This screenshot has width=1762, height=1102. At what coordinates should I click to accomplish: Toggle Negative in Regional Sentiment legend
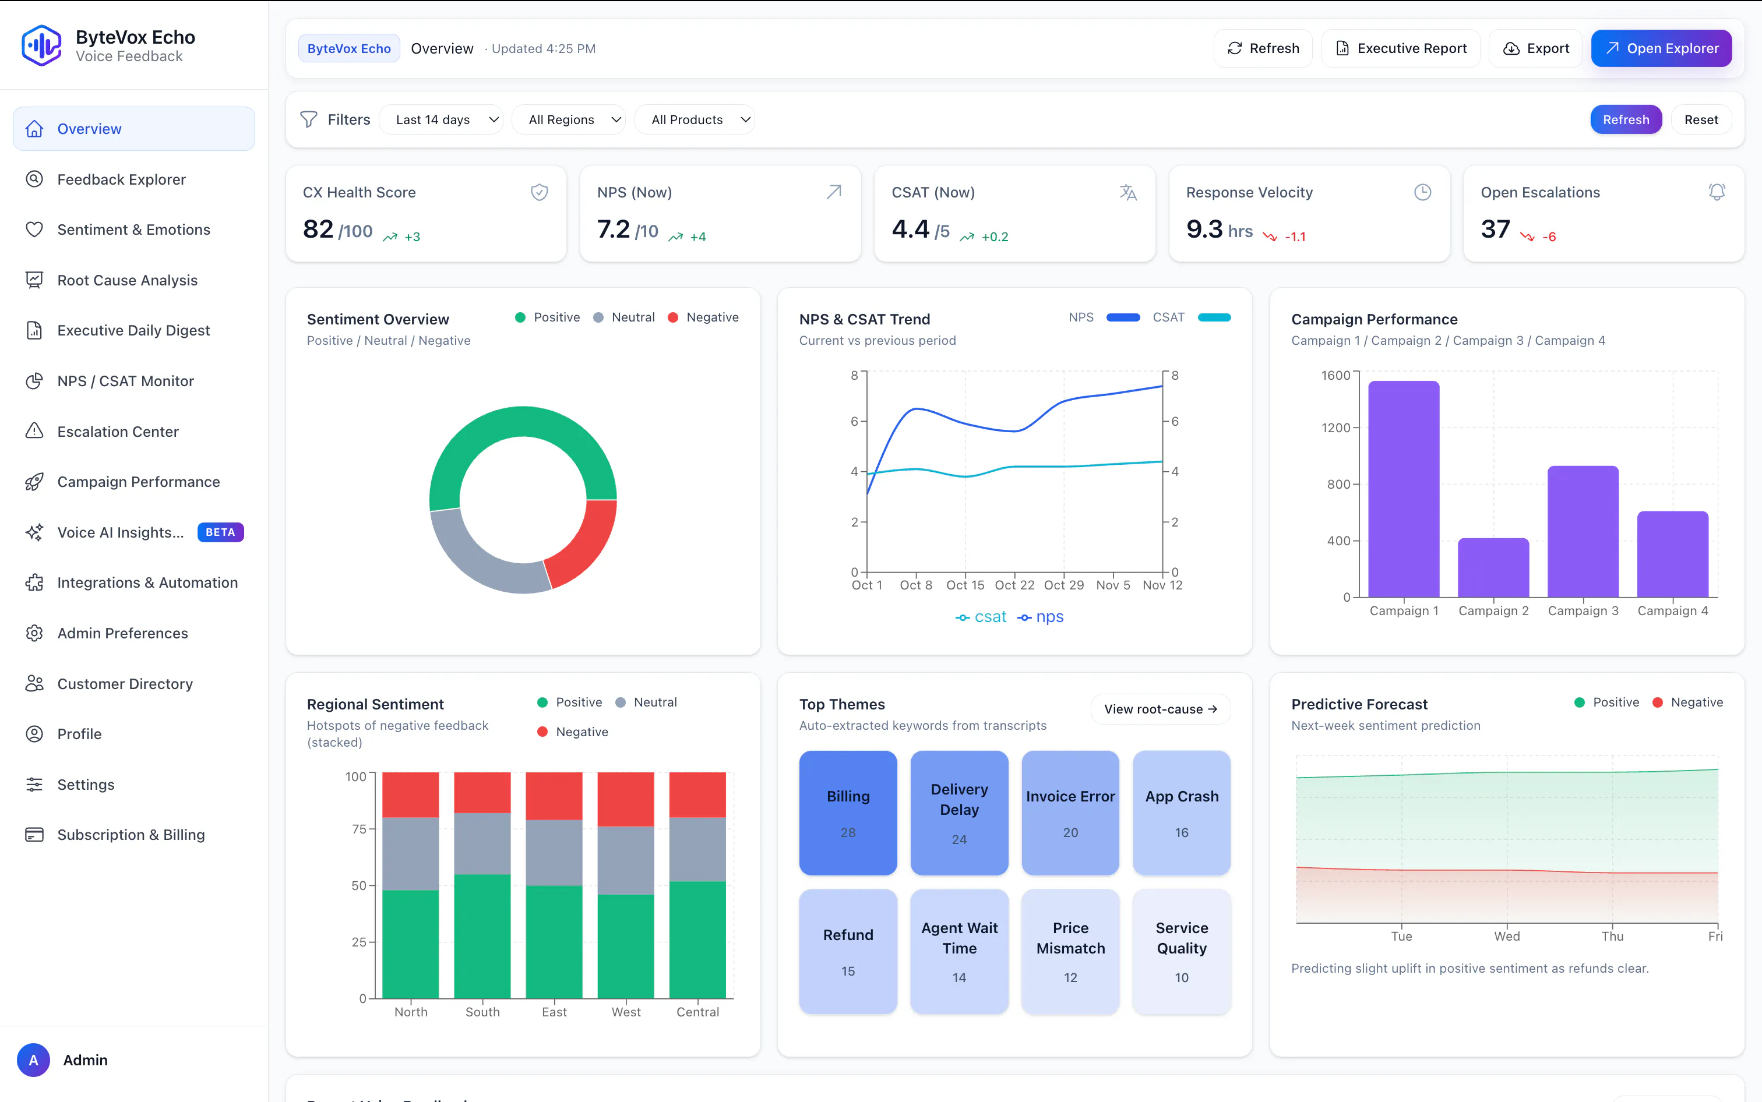tap(573, 732)
